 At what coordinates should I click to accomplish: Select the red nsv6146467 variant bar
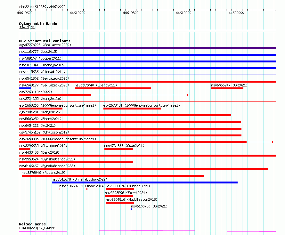click(143, 169)
